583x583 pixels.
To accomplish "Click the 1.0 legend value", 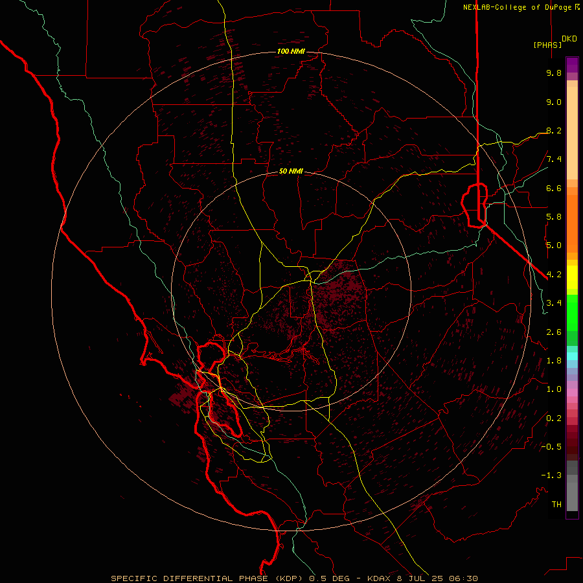I will click(554, 389).
